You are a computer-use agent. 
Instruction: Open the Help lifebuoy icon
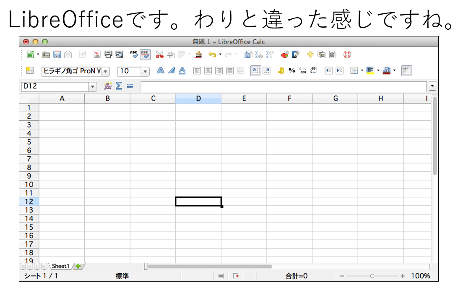[347, 54]
